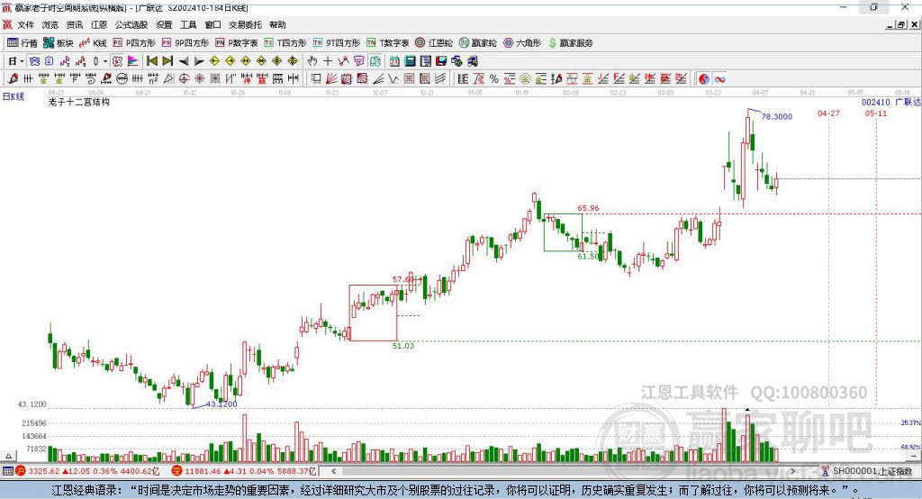The width and height of the screenshot is (922, 499).
Task: Jump to last bar icon
Action: coord(167,60)
